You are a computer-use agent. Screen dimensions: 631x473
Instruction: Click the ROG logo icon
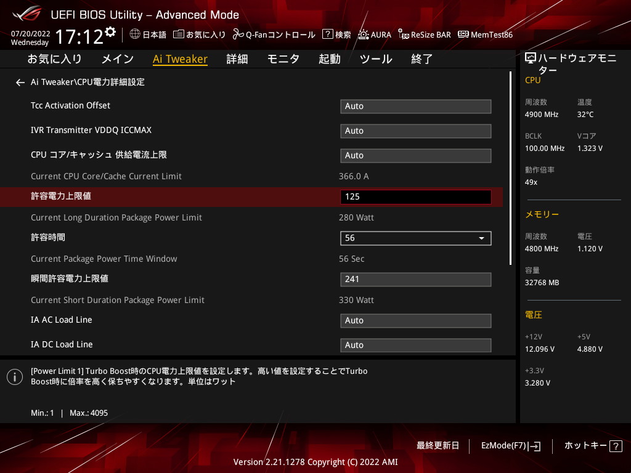tap(26, 14)
